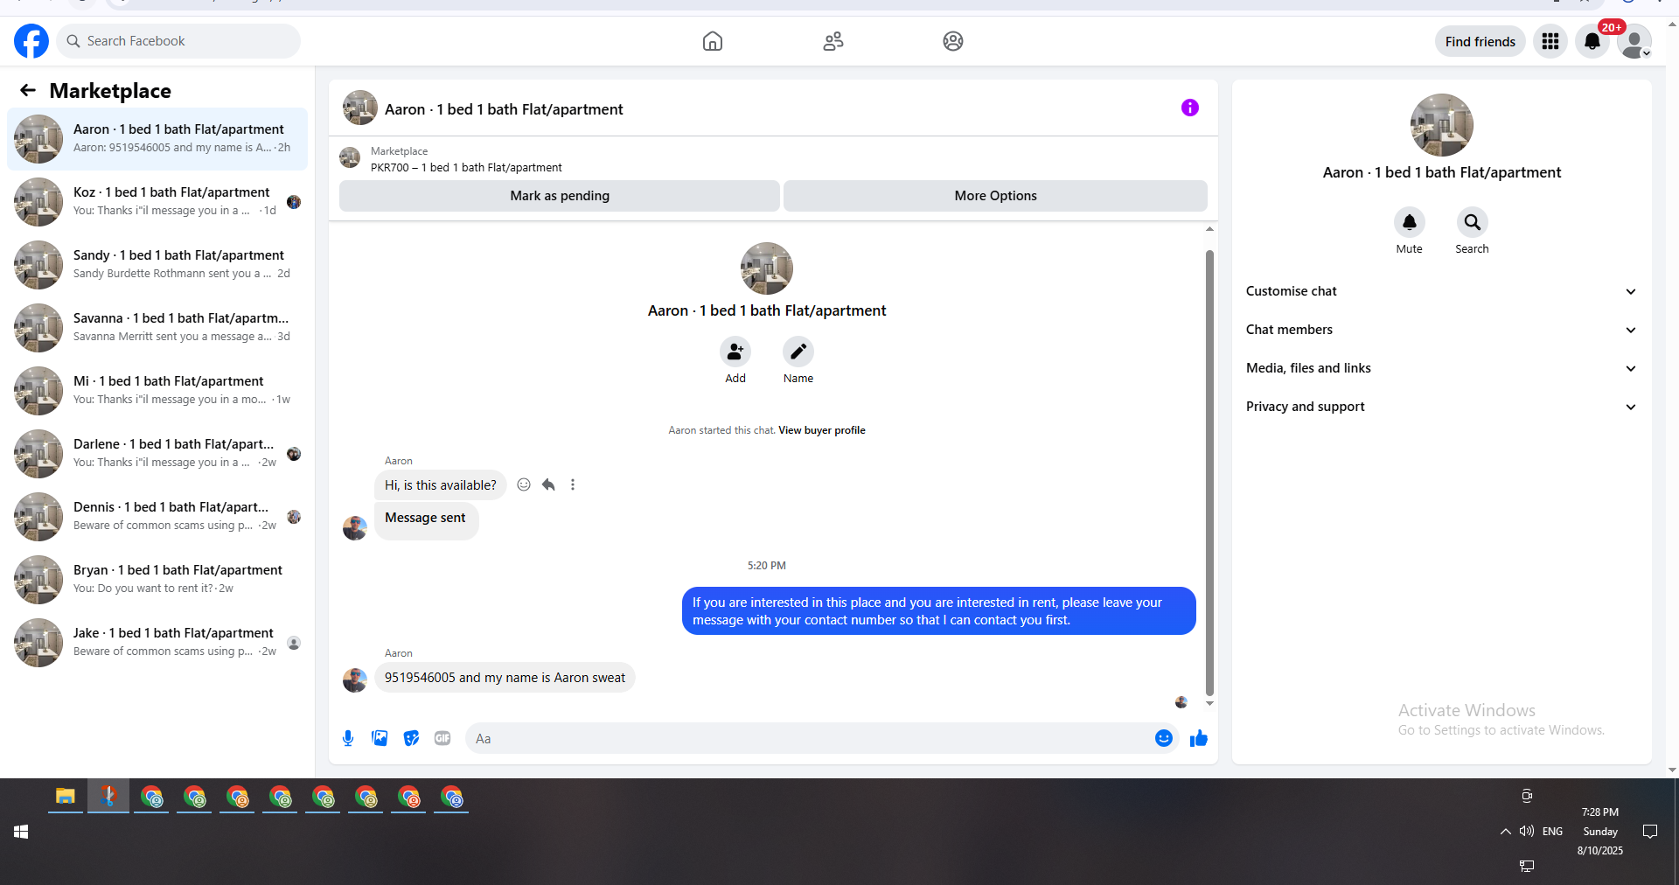Image resolution: width=1679 pixels, height=885 pixels.
Task: Click the purple conversation information icon
Action: 1190,108
